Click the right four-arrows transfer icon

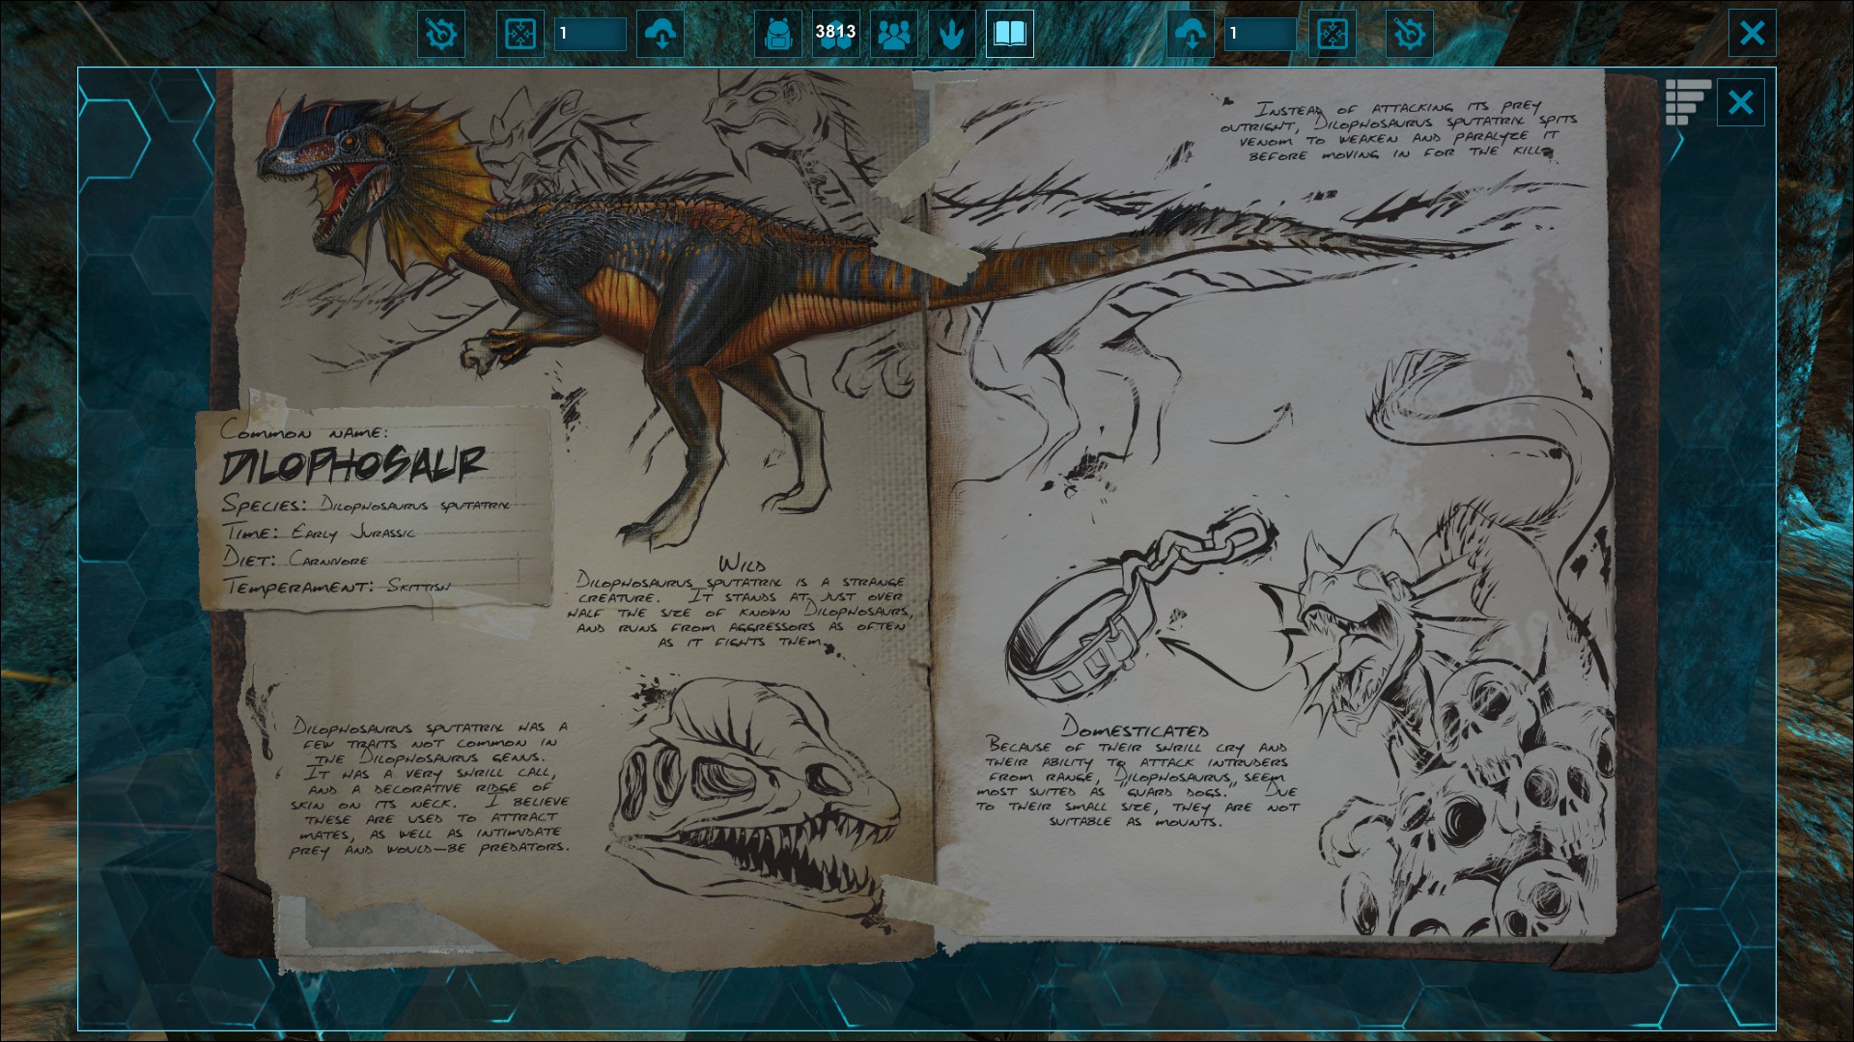1332,34
